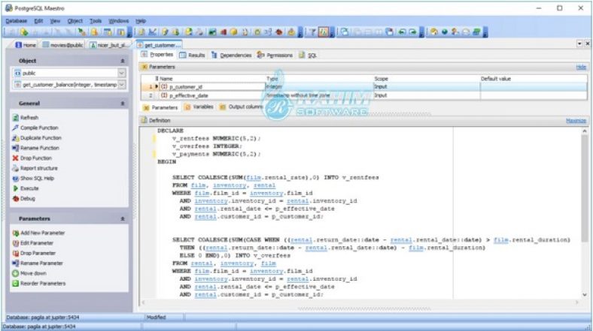This screenshot has height=331, width=593.
Task: Switch to the Variables sub-tab
Action: [x=199, y=107]
